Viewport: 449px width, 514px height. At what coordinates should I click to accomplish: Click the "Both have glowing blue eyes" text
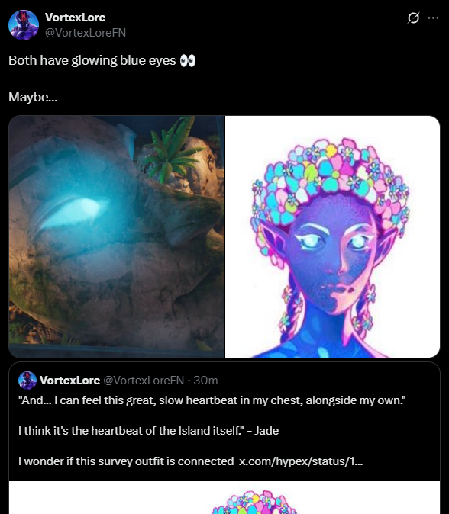pos(92,61)
